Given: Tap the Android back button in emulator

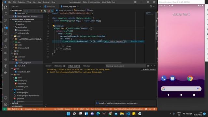Looking at the screenshot, I should click(x=168, y=95).
